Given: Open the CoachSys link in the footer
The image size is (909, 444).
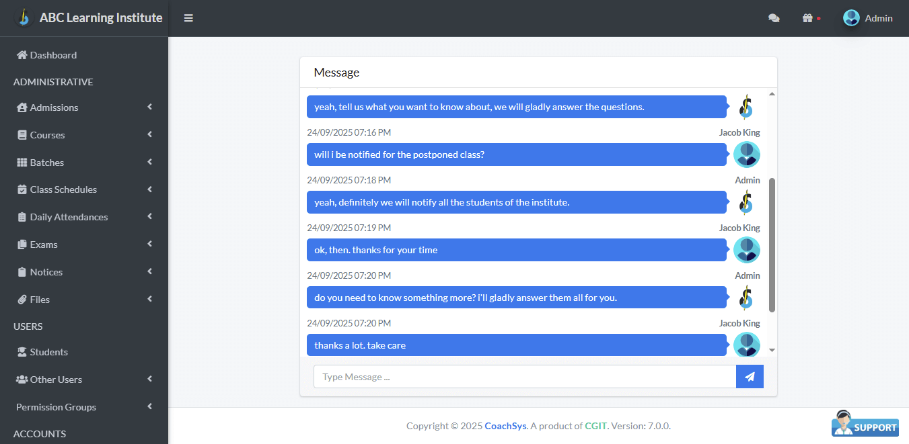Looking at the screenshot, I should [505, 426].
